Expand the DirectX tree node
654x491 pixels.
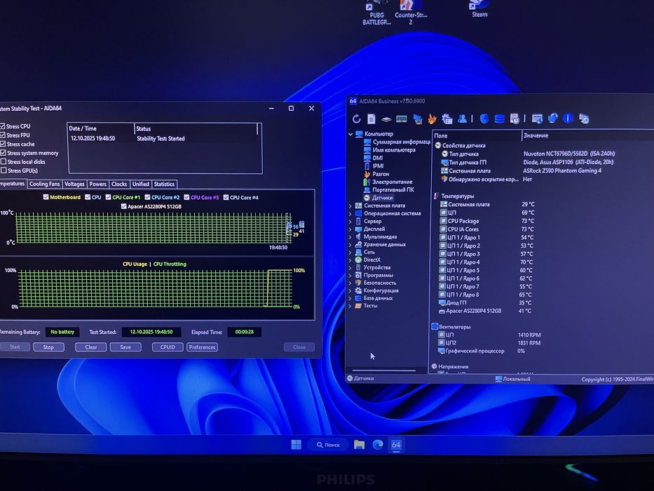pos(350,260)
